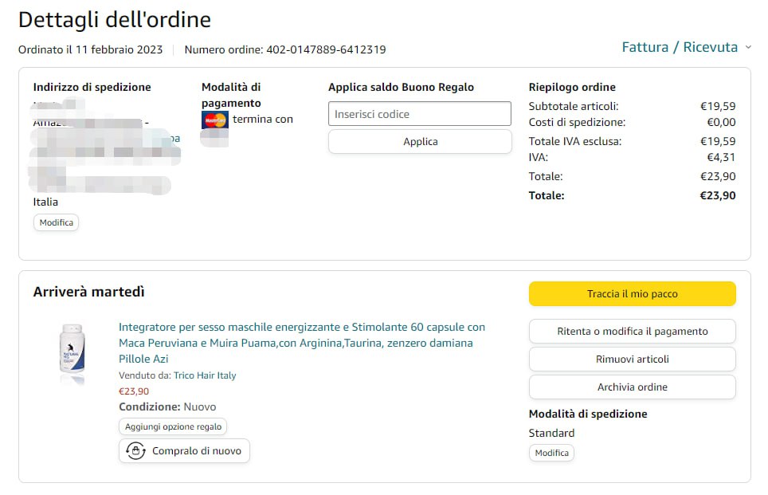The height and width of the screenshot is (495, 768).
Task: Click the reorder icon in Compralo di nuovo
Action: pos(135,451)
